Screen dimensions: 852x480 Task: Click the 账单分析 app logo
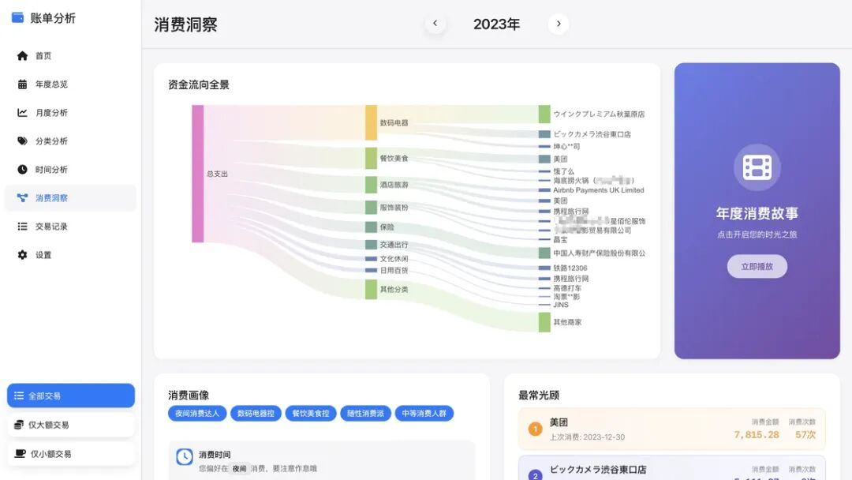pos(17,18)
